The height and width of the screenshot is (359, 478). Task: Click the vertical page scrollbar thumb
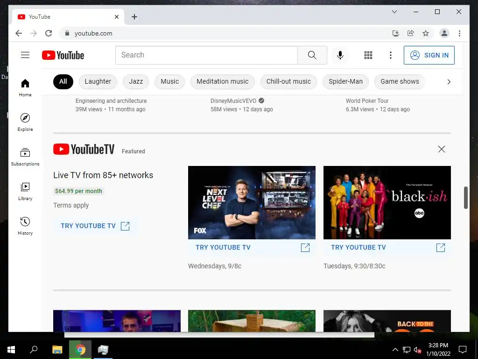465,198
